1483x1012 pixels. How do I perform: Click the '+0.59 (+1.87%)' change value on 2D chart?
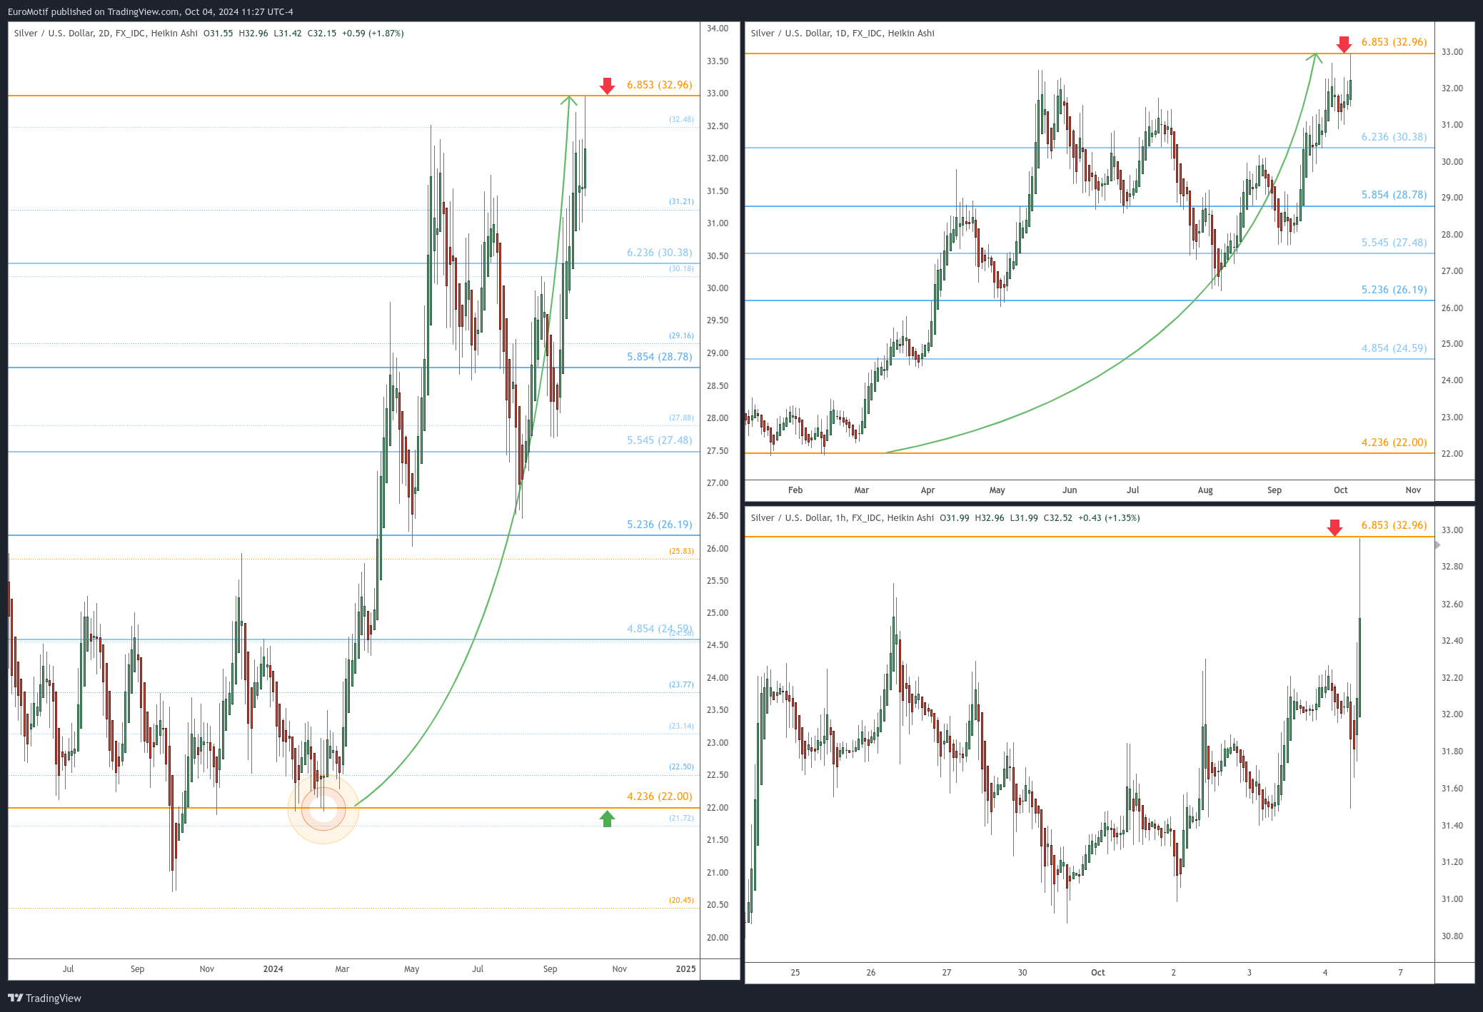pyautogui.click(x=373, y=34)
